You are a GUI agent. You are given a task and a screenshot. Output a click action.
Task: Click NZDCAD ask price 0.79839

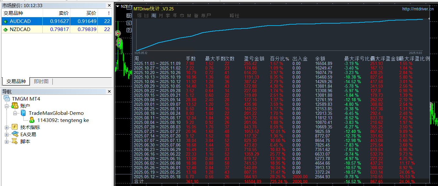click(87, 29)
